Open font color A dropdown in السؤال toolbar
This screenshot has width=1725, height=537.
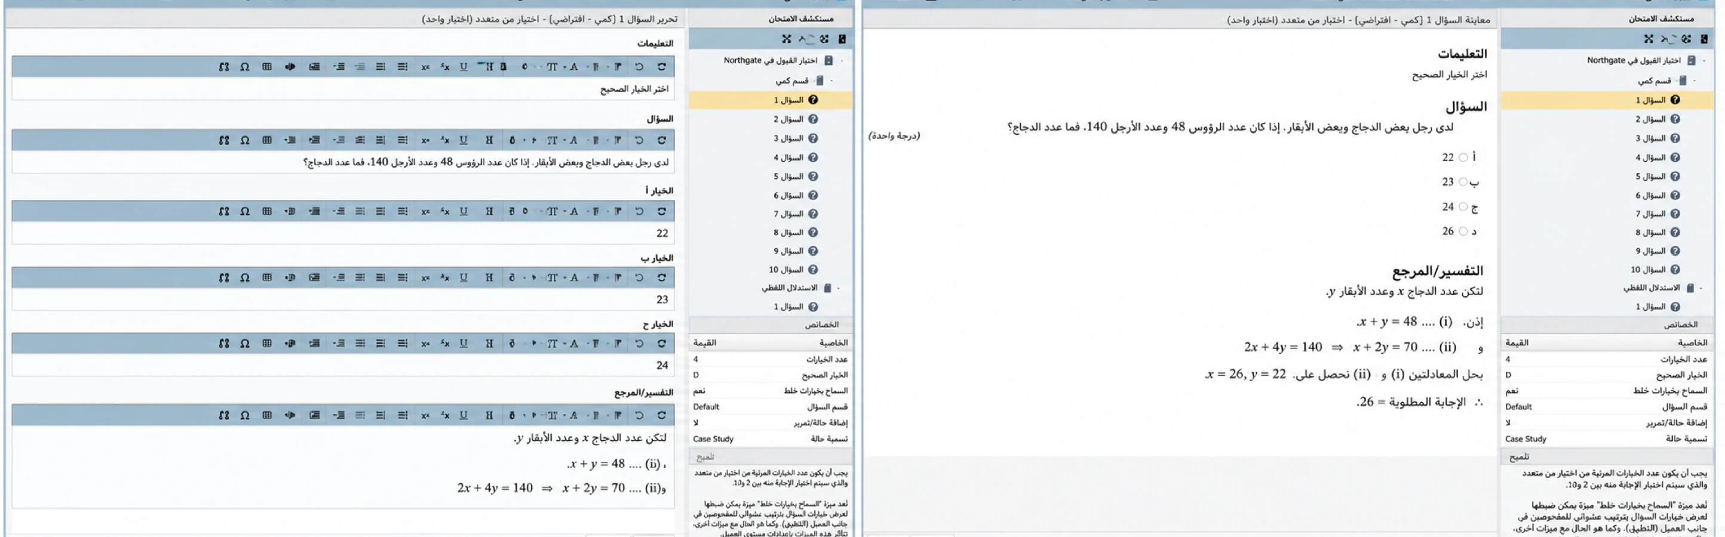click(x=571, y=140)
